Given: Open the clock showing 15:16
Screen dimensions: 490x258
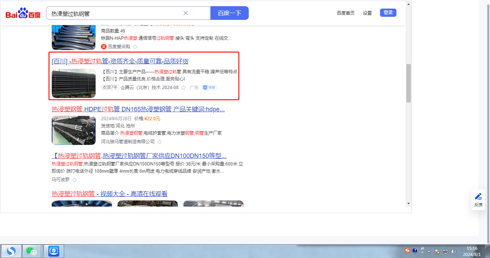Looking at the screenshot, I should pos(472,251).
